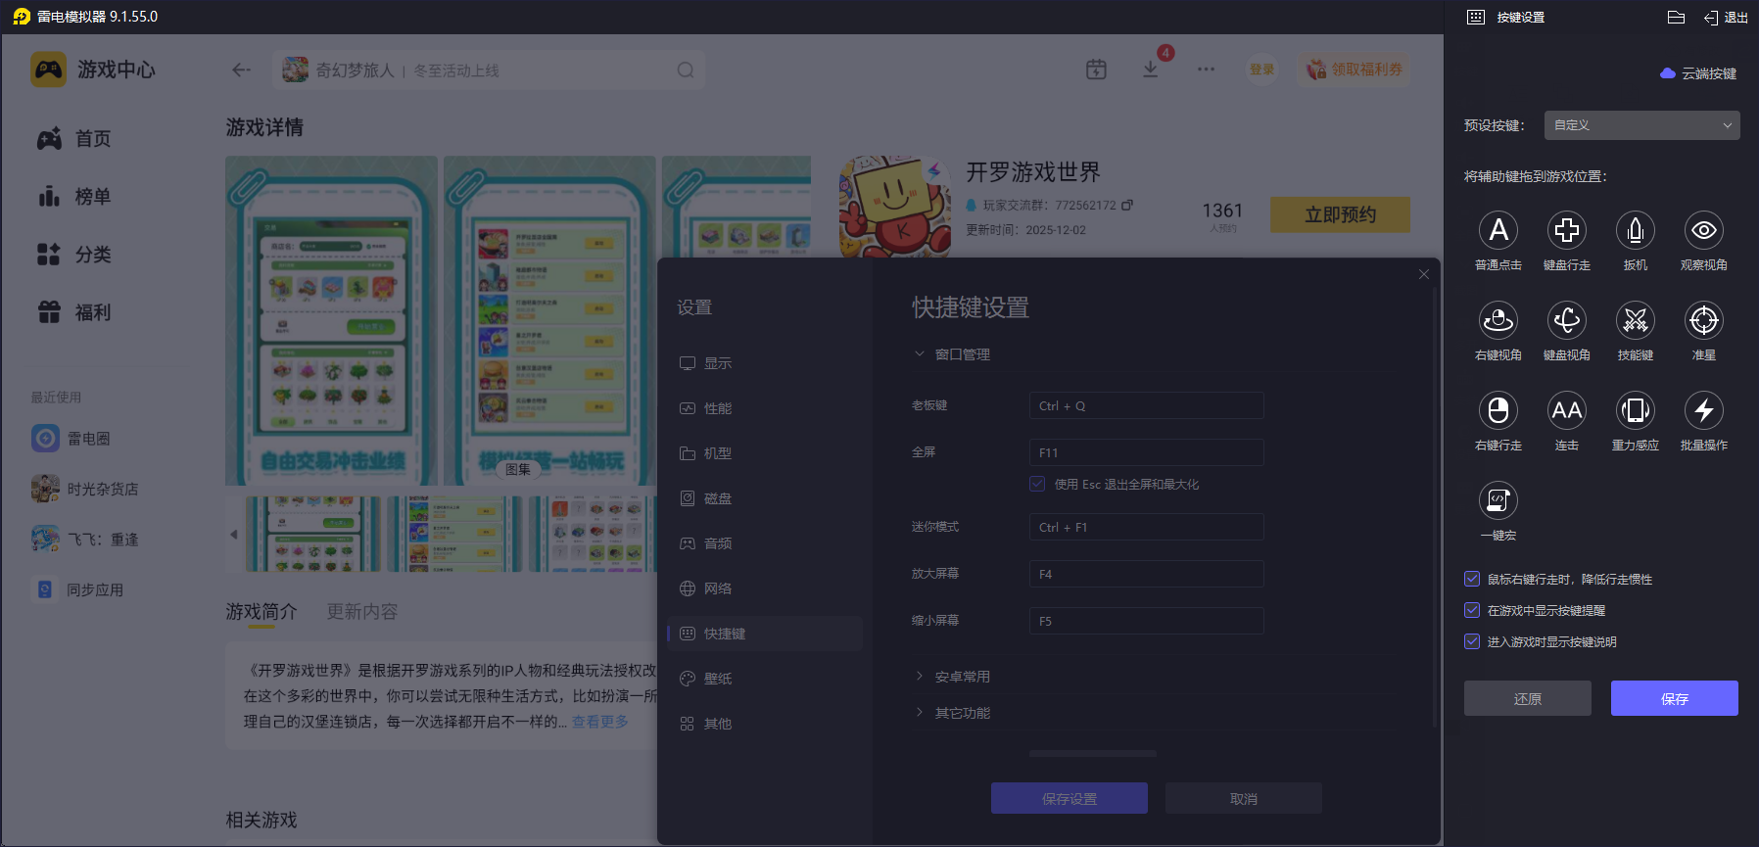The height and width of the screenshot is (847, 1759).
Task: Pick the 一键宏 macro key icon
Action: [x=1498, y=500]
